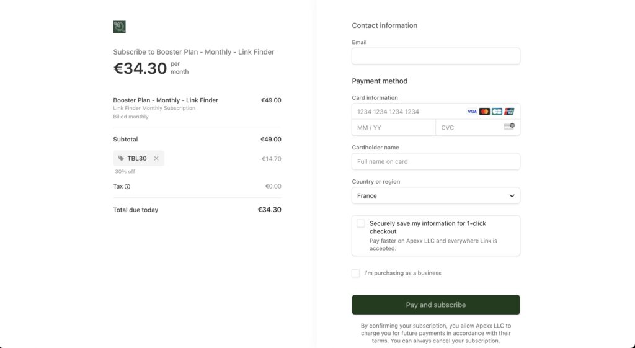Click the tag icon on TBL30 coupon
This screenshot has width=635, height=348.
[x=121, y=158]
